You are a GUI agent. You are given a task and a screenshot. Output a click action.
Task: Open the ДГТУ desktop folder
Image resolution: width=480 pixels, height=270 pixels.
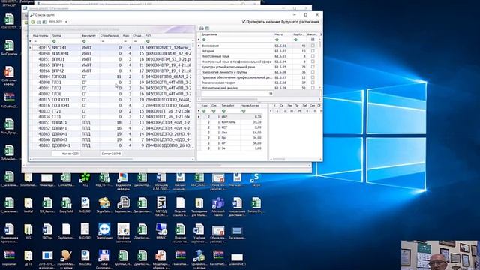tap(28, 258)
